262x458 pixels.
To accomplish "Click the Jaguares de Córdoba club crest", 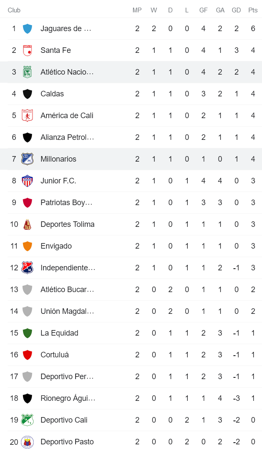I will [x=26, y=29].
